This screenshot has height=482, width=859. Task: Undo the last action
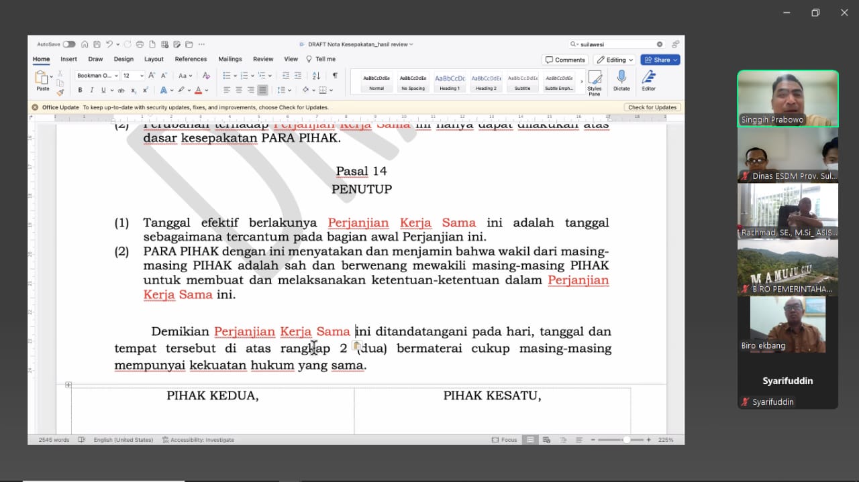pyautogui.click(x=109, y=44)
